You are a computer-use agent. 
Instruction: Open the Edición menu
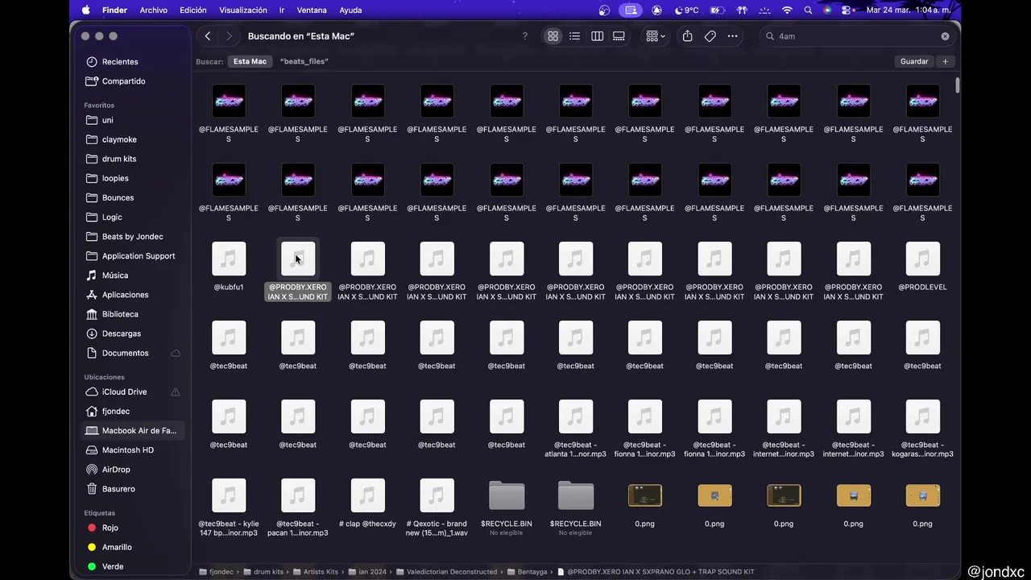coord(193,10)
